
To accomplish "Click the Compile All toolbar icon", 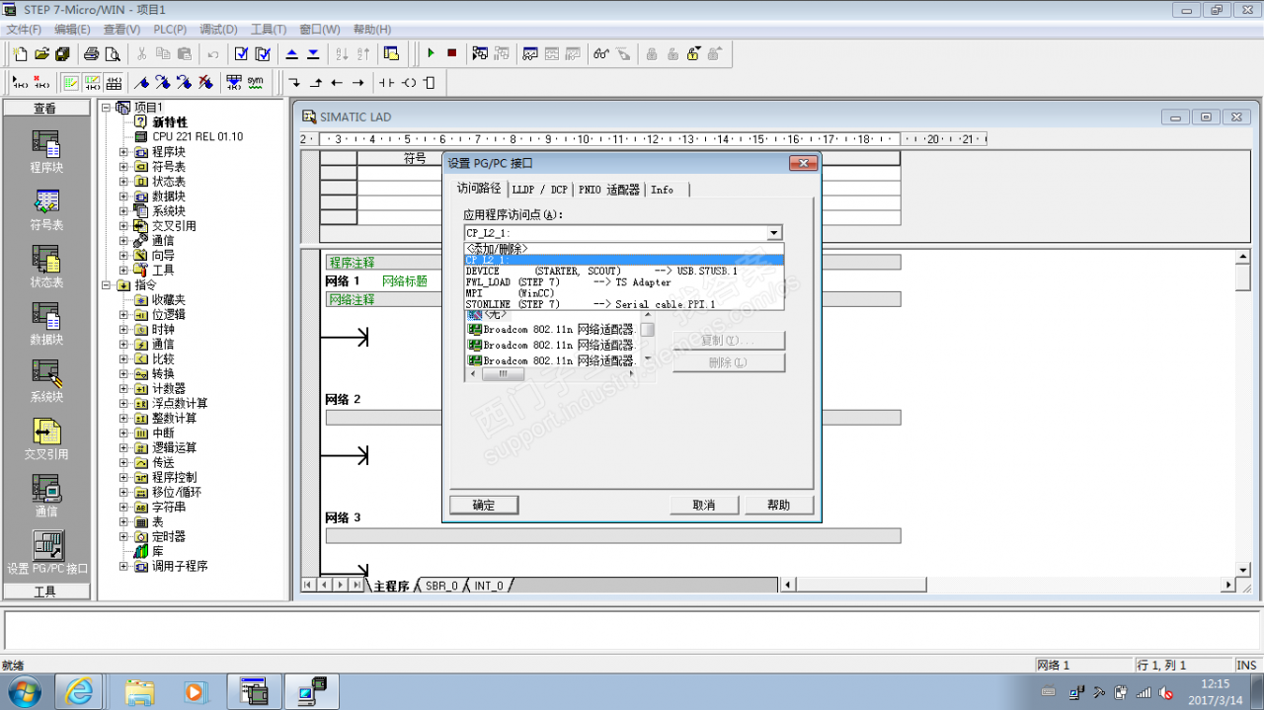I will click(263, 53).
